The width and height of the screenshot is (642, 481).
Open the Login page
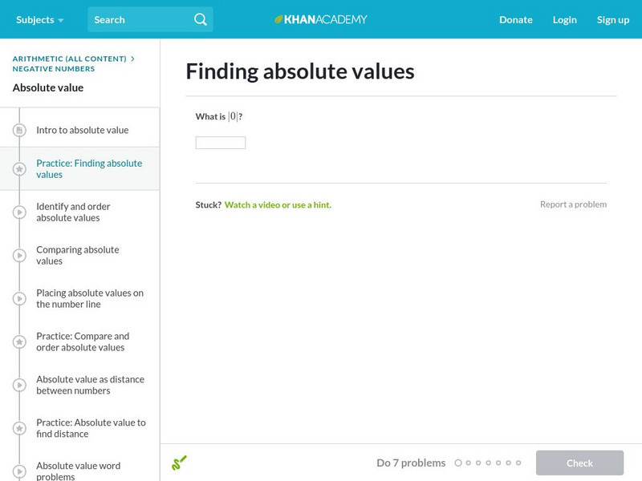click(x=564, y=19)
